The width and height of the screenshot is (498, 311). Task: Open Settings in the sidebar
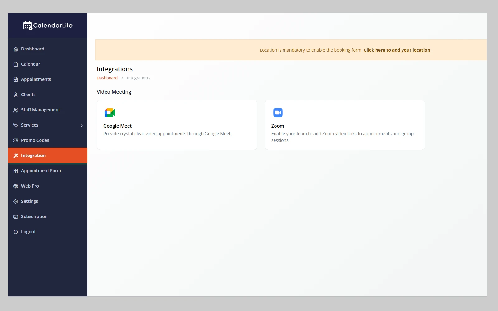[x=48, y=201]
